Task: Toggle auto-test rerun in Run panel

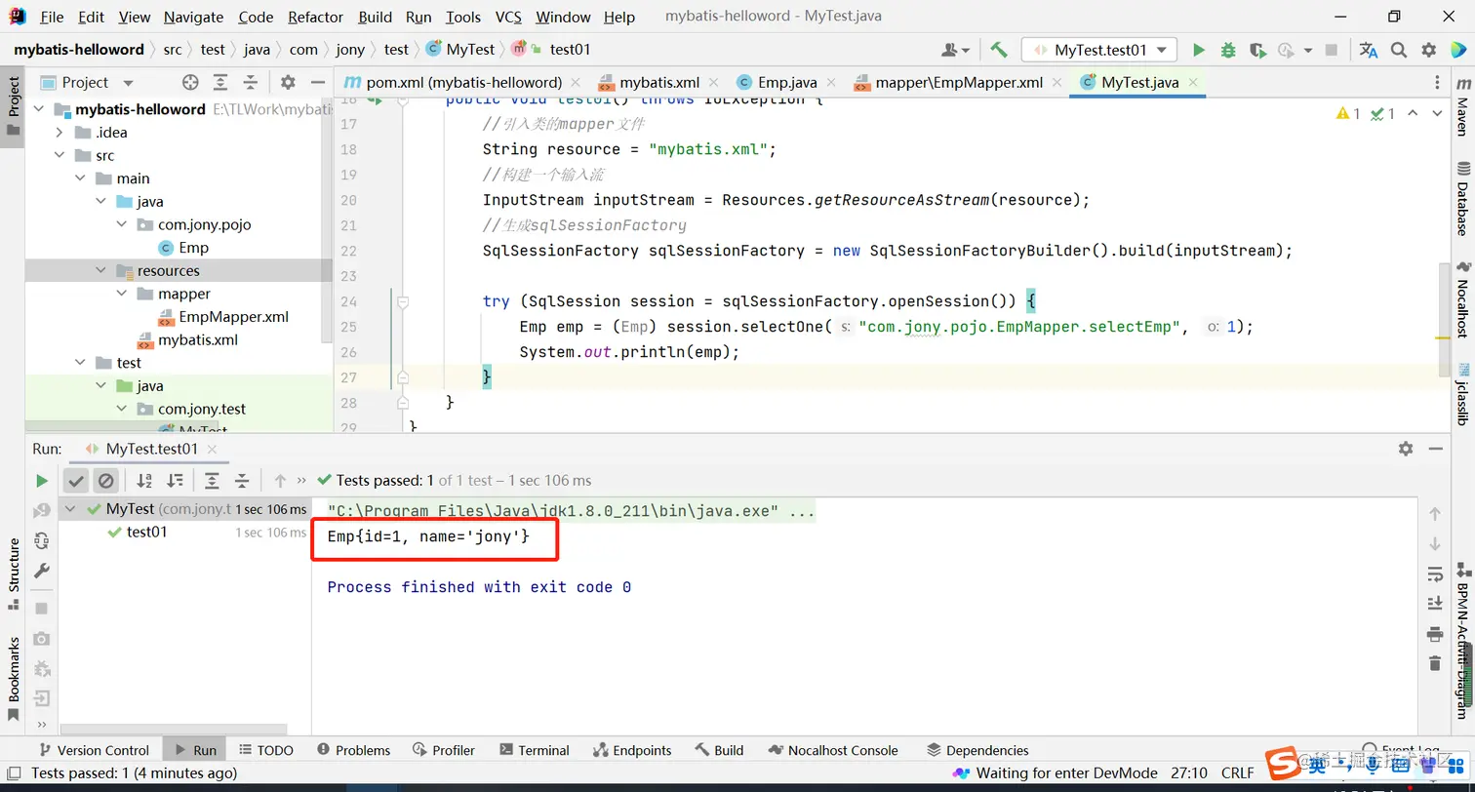Action: [x=41, y=540]
